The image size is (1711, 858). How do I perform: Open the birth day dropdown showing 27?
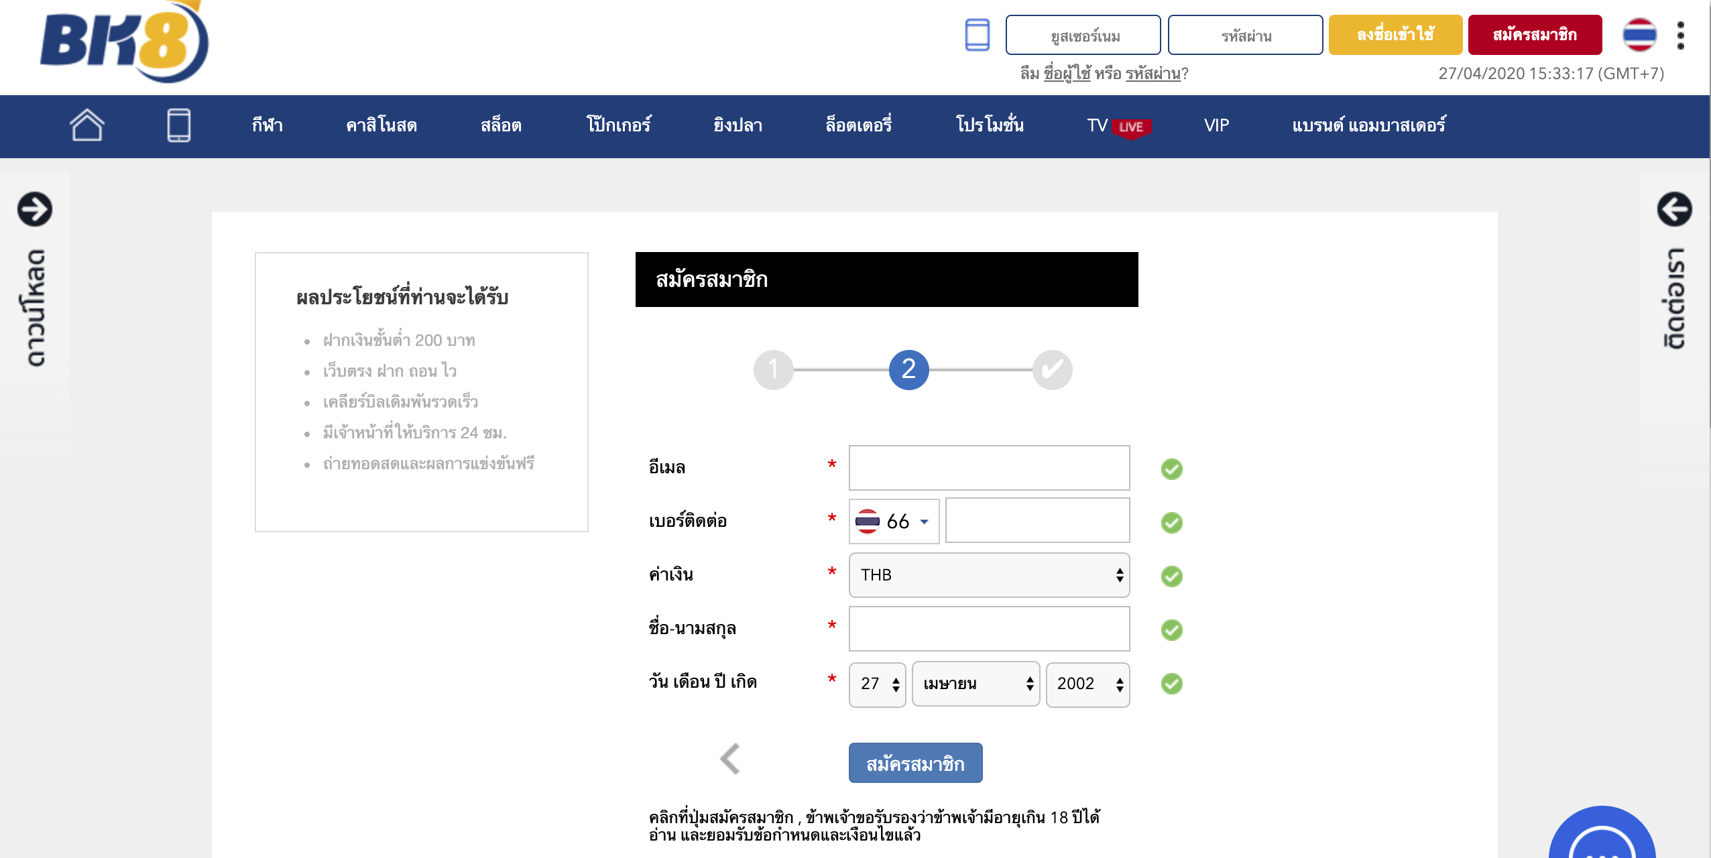[x=877, y=684]
